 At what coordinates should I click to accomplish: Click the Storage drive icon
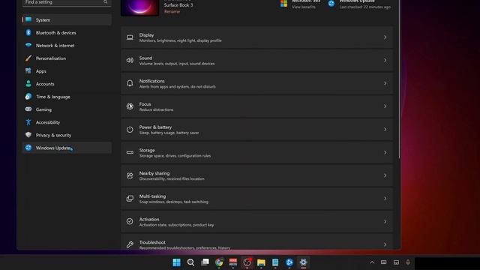click(x=130, y=152)
